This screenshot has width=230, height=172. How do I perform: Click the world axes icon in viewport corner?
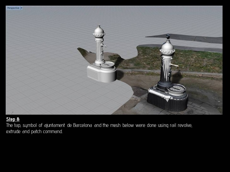coord(12,111)
